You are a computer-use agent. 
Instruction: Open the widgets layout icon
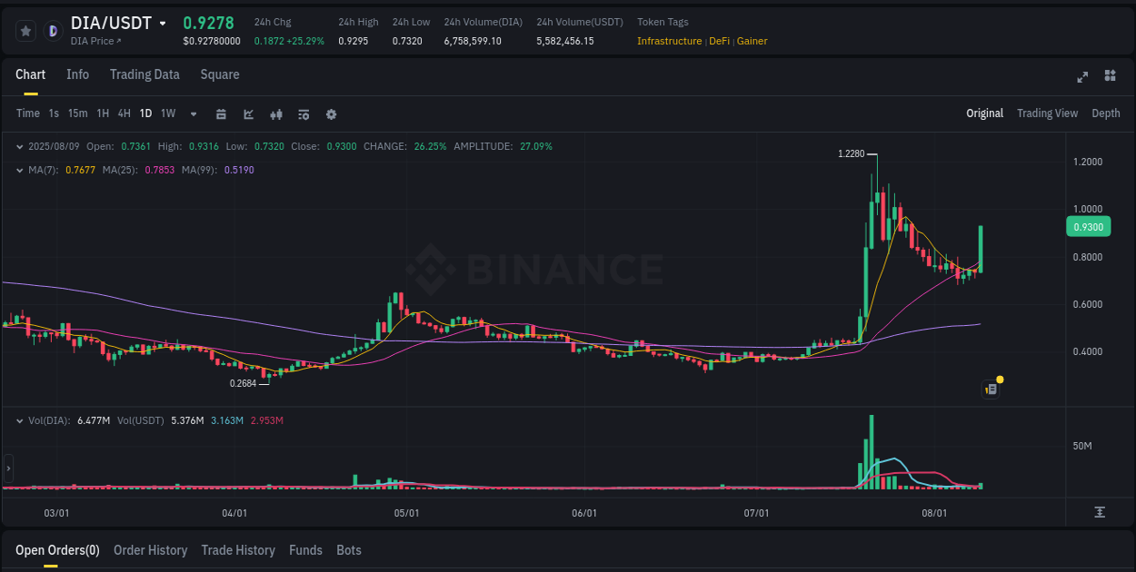[x=1109, y=78]
